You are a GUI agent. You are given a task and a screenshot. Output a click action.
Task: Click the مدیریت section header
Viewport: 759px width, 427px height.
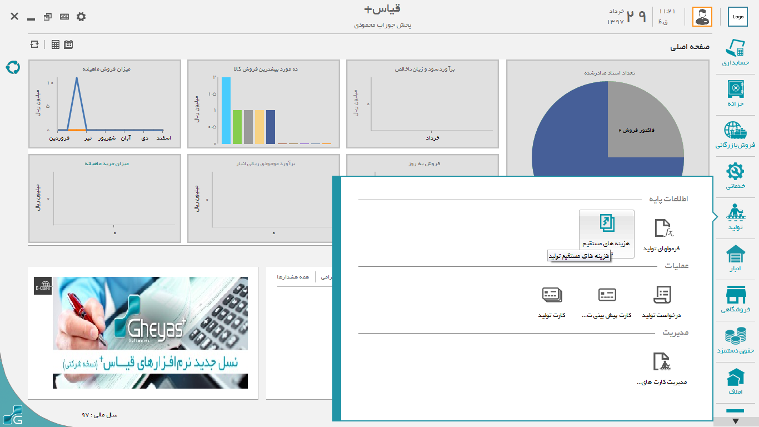click(676, 332)
